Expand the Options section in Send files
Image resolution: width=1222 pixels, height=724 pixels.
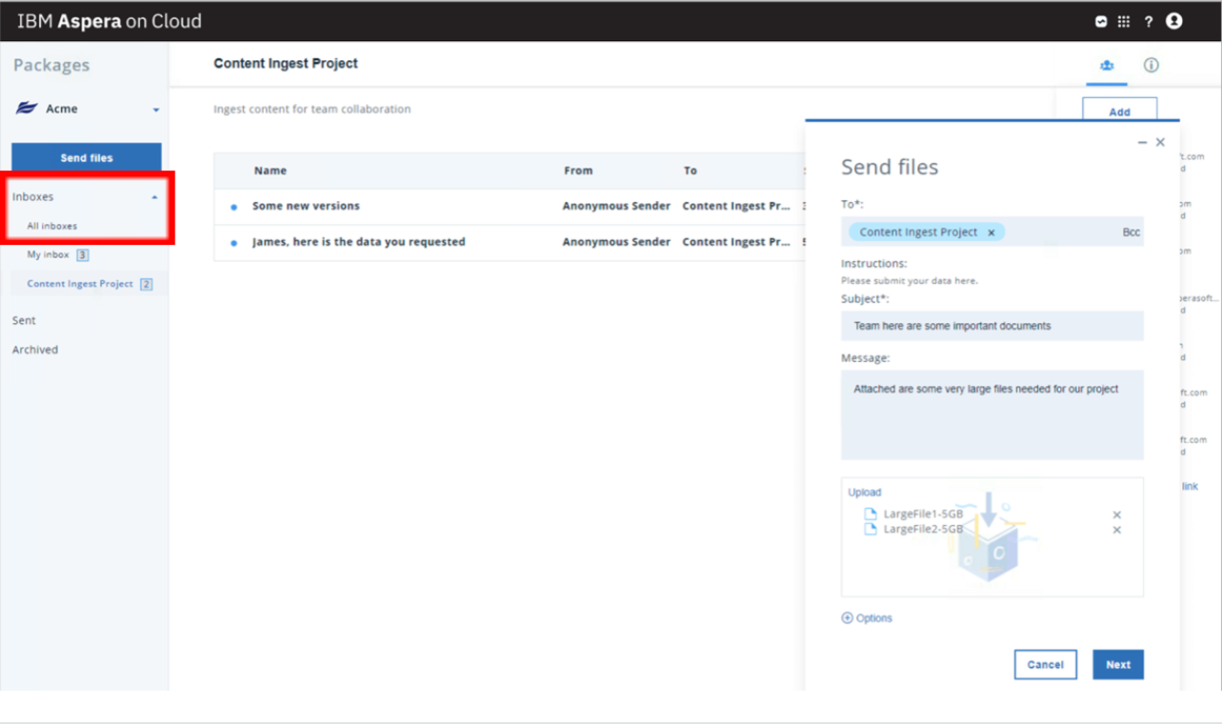click(x=866, y=617)
